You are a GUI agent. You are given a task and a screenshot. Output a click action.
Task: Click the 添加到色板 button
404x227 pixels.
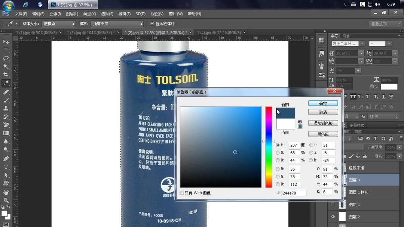(x=323, y=123)
